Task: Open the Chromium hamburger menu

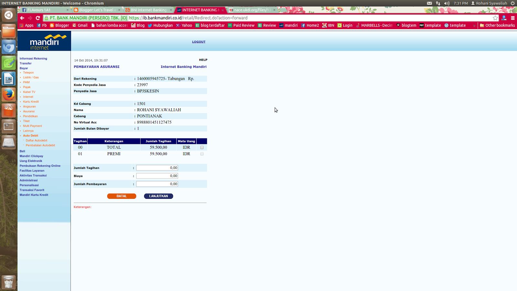Action: 513,18
